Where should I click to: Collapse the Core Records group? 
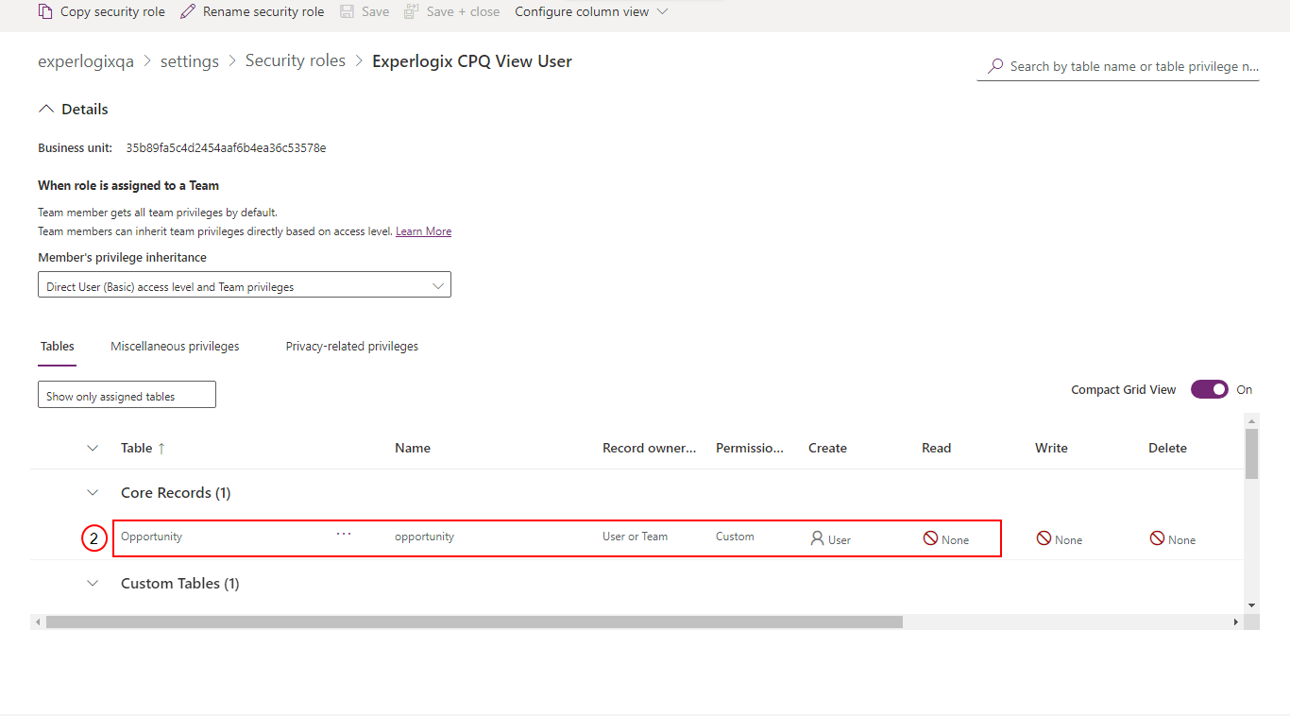tap(93, 492)
